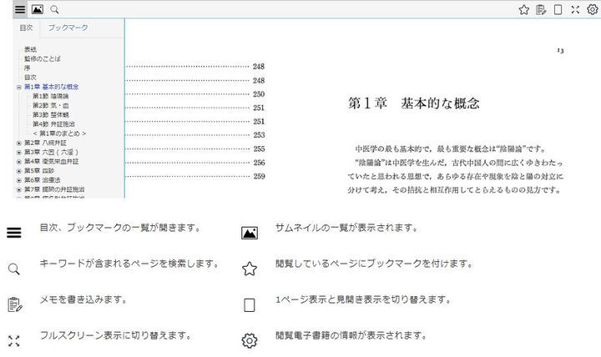Open e-book info gear in top toolbar
The height and width of the screenshot is (357, 601).
(x=592, y=9)
